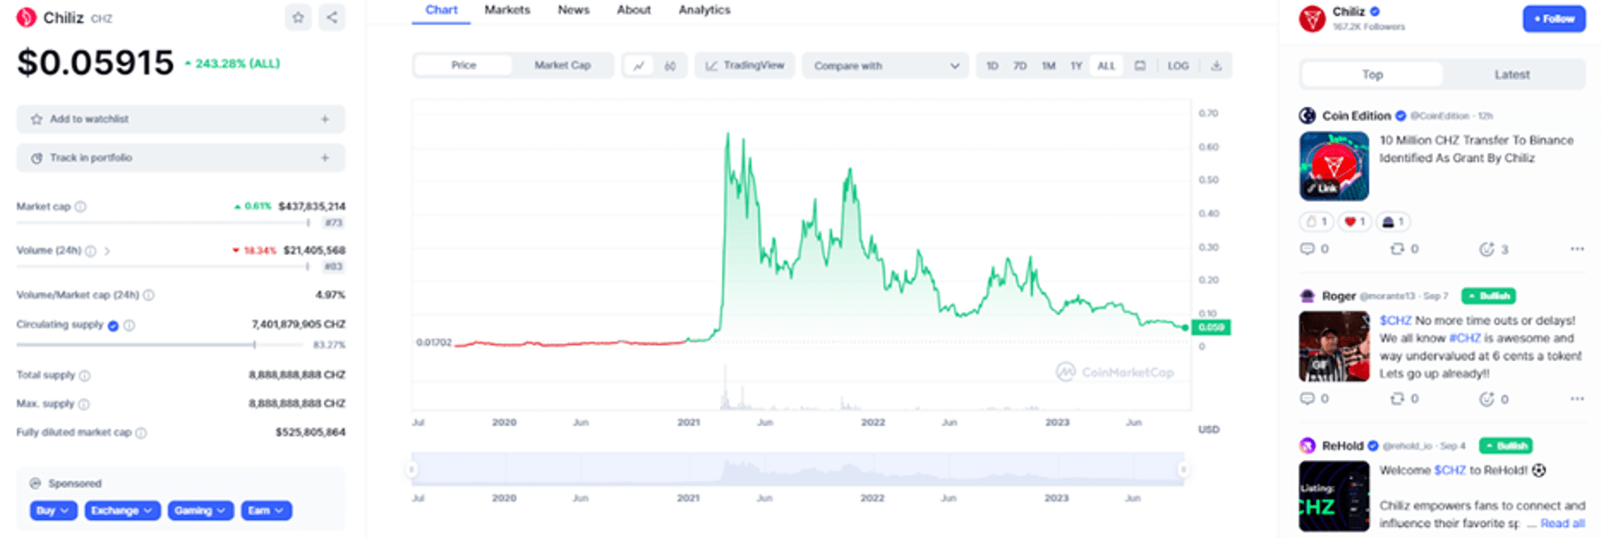
Task: Click the share icon beside Chiliz
Action: 332,17
